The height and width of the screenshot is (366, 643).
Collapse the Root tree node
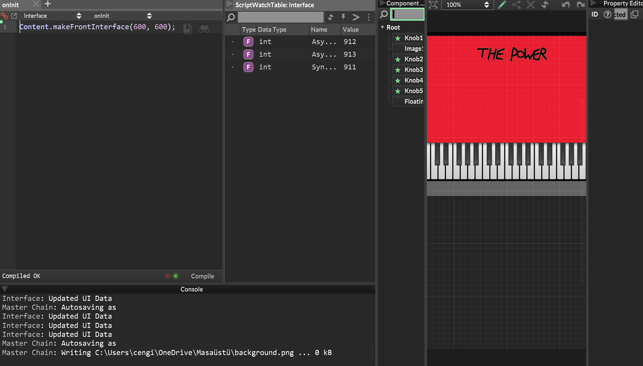(x=382, y=28)
